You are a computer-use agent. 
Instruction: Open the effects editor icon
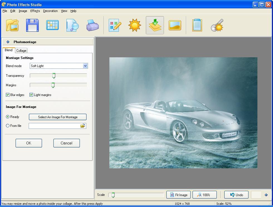pyautogui.click(x=114, y=25)
